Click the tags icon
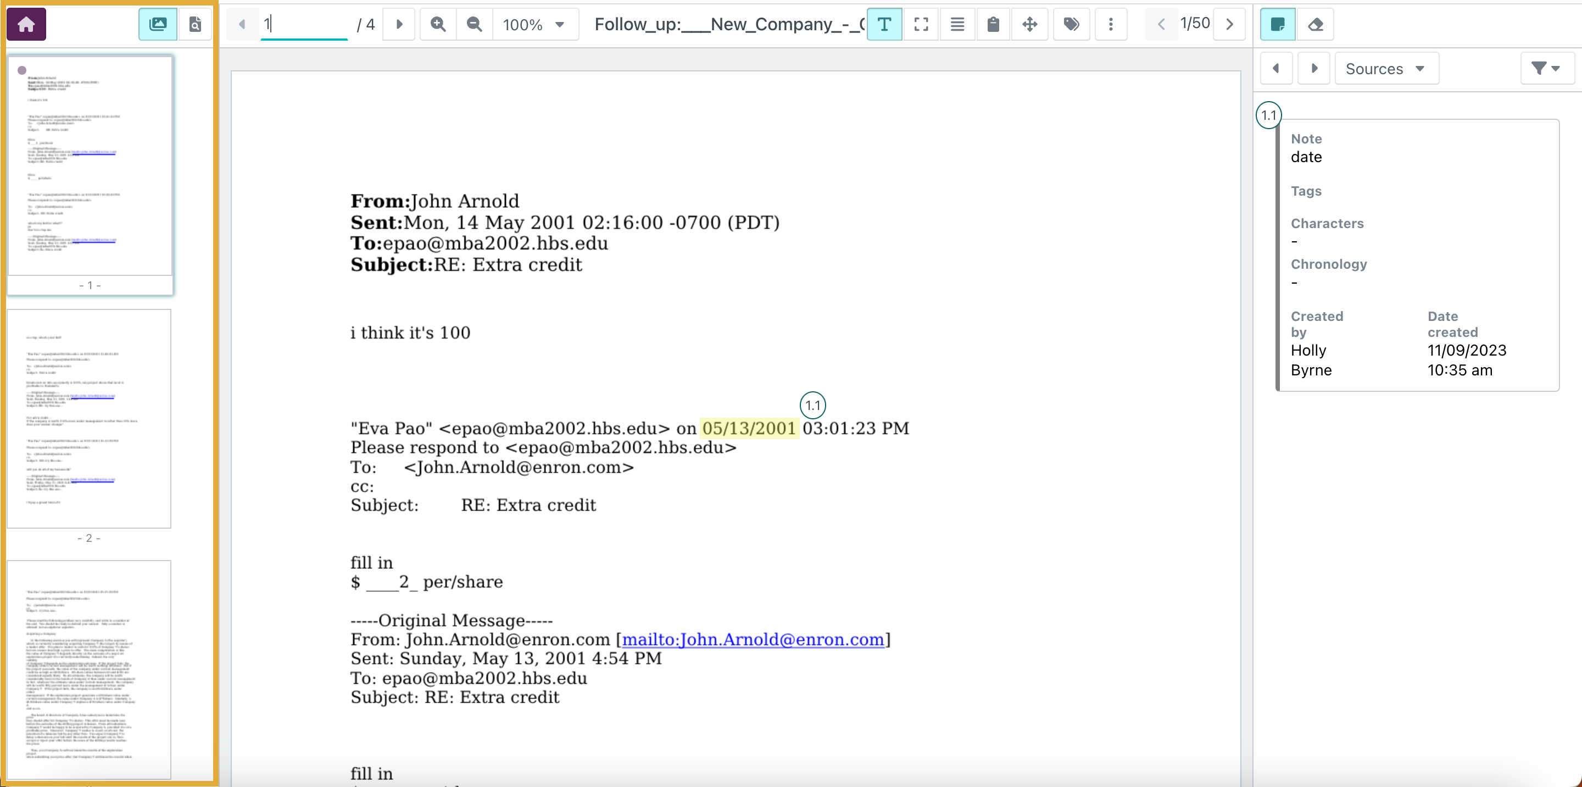The height and width of the screenshot is (787, 1582). point(1071,25)
